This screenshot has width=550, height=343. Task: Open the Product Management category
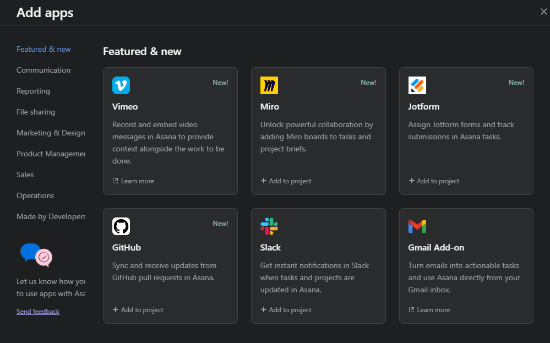[x=51, y=154]
